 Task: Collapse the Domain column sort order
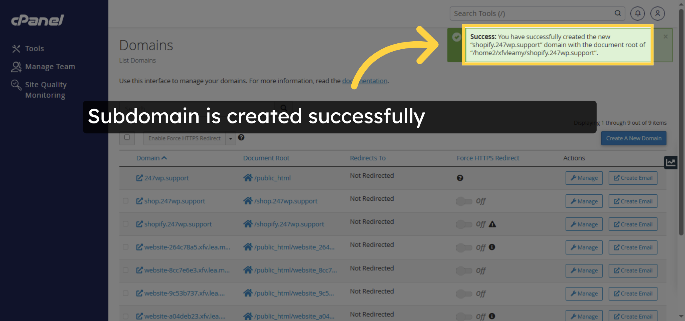164,158
